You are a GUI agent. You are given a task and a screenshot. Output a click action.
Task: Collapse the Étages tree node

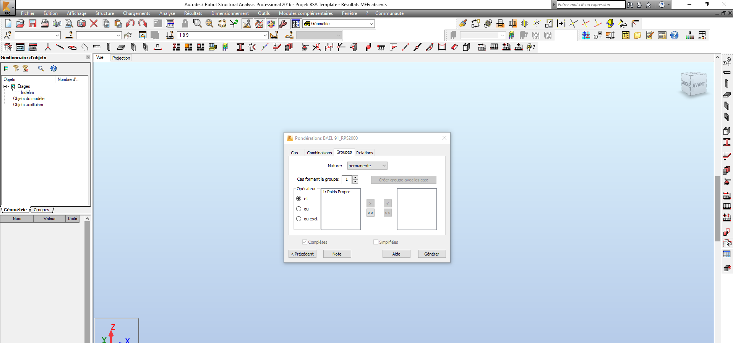pyautogui.click(x=5, y=86)
